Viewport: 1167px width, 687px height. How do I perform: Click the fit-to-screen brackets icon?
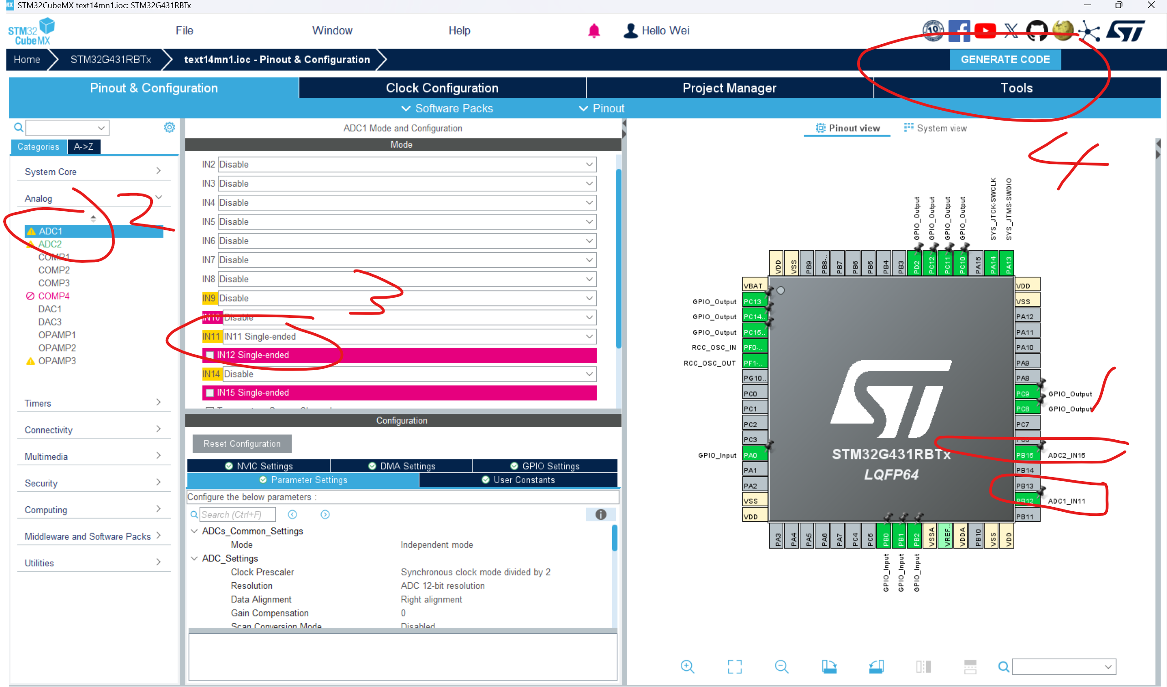click(735, 667)
